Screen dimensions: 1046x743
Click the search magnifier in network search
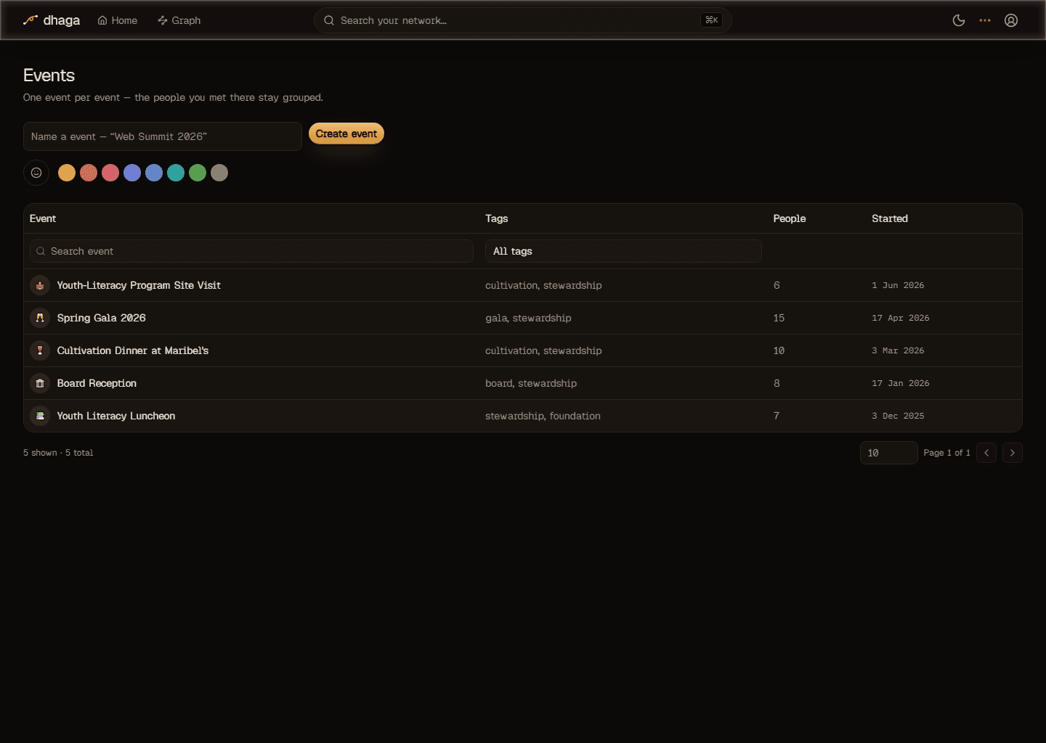coord(329,20)
